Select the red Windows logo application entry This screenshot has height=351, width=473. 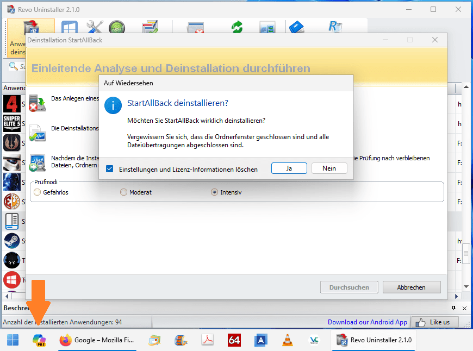pyautogui.click(x=12, y=280)
